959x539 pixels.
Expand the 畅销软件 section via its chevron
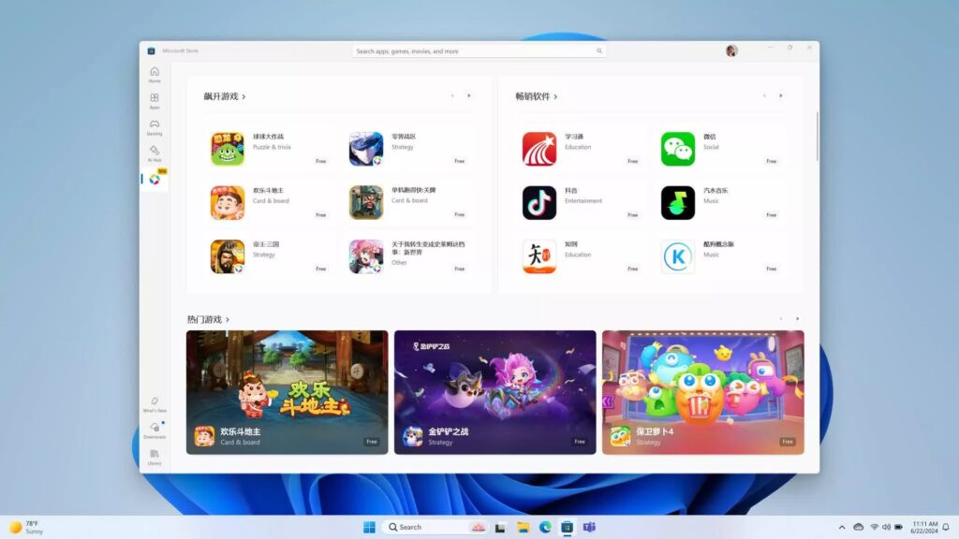556,95
